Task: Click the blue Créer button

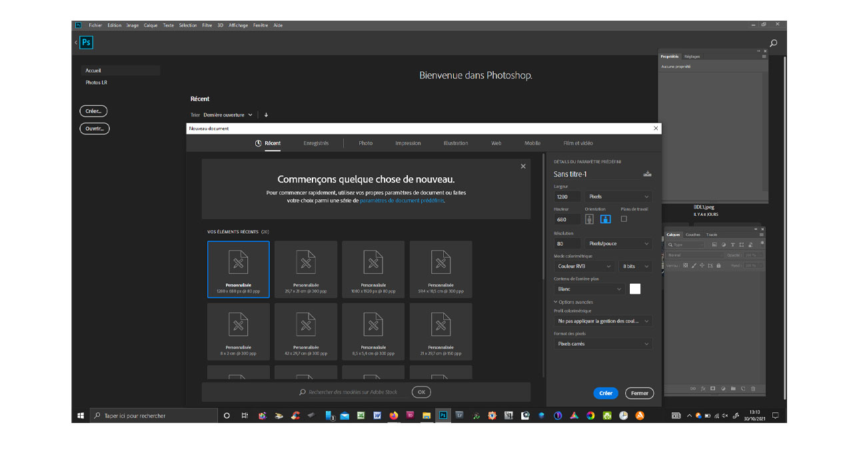Action: point(605,393)
